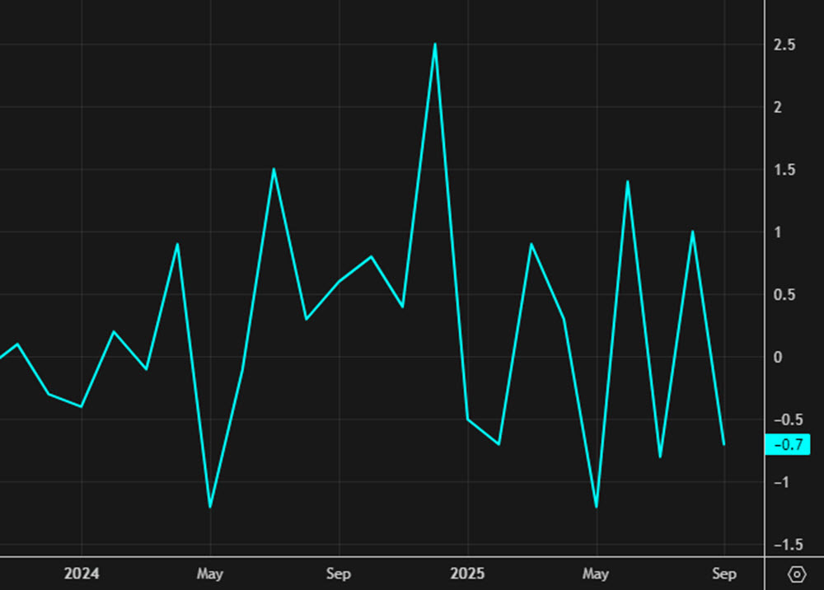Select the May label under the chart

[x=210, y=573]
